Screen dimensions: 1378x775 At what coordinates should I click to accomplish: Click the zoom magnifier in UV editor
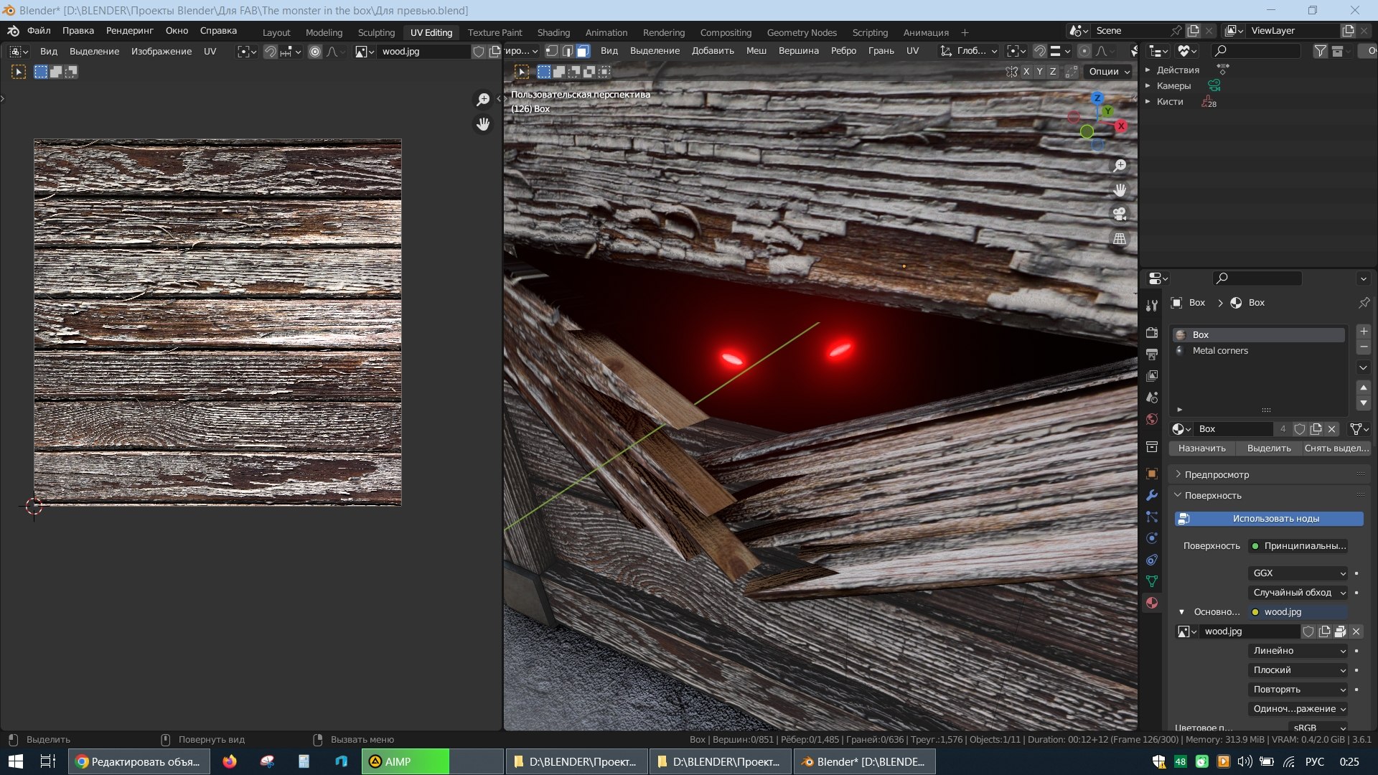(483, 99)
